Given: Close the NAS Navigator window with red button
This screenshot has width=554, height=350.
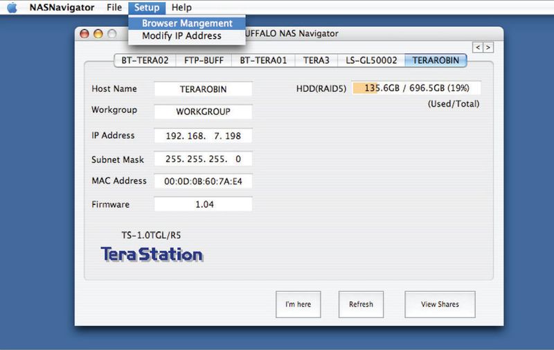Looking at the screenshot, I should (x=84, y=33).
